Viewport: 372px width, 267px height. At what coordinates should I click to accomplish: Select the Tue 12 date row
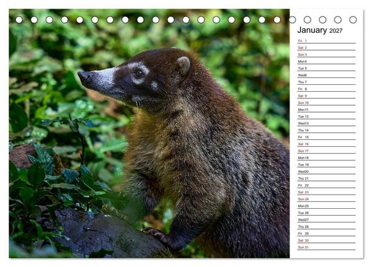pyautogui.click(x=327, y=116)
